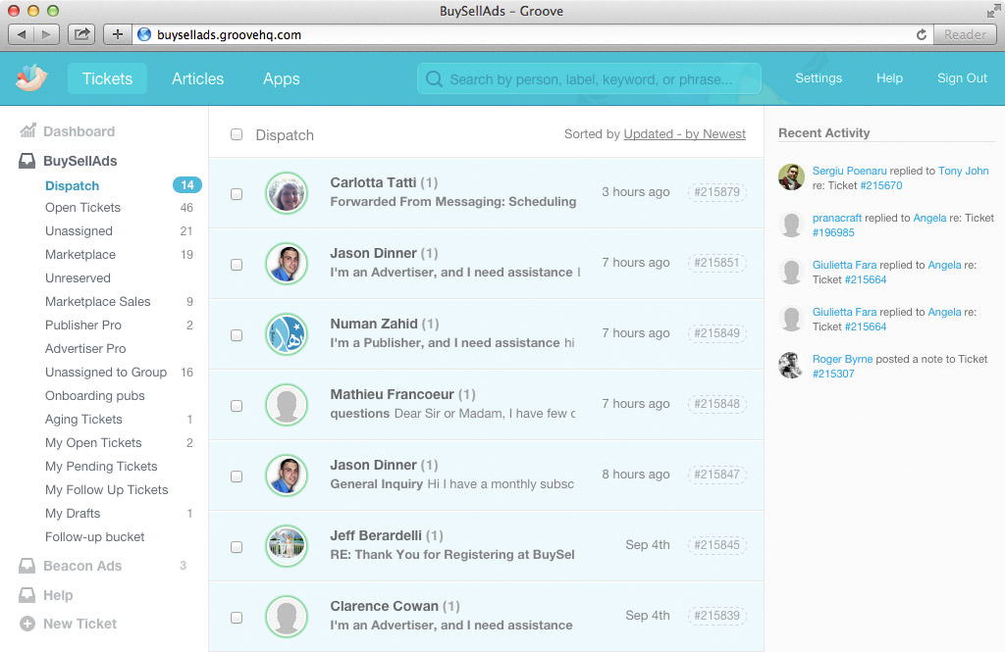Check the Numan Zahid ticket checkbox

pyautogui.click(x=237, y=335)
